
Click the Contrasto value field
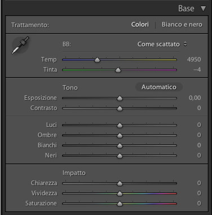[x=199, y=108]
